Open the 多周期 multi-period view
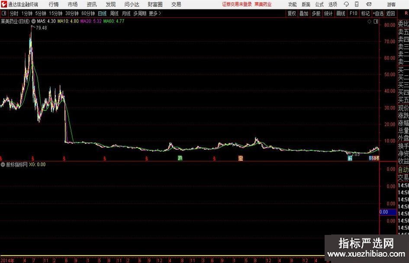The height and width of the screenshot is (263, 409). (x=140, y=13)
